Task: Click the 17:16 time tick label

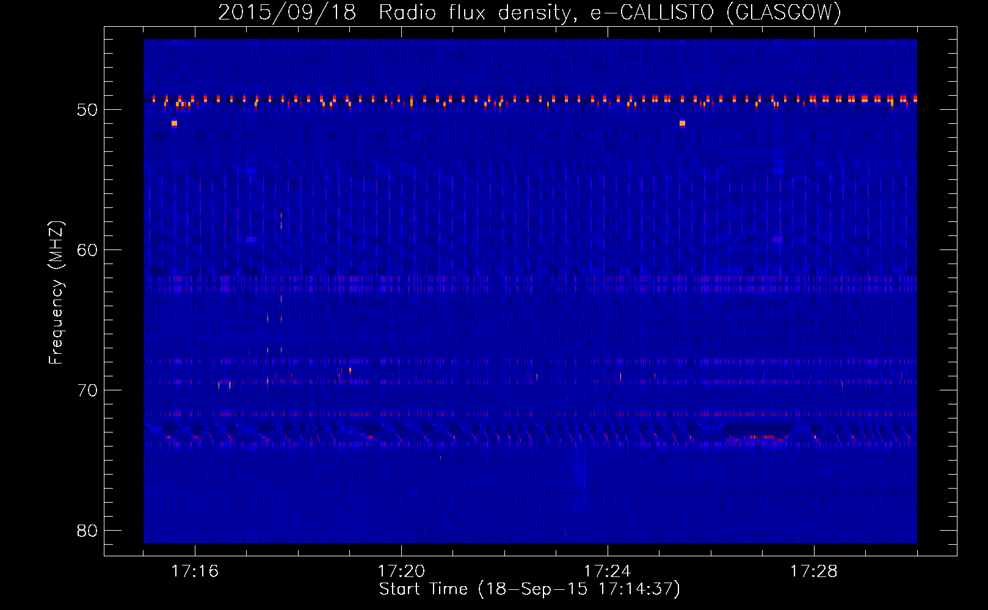Action: pos(195,571)
